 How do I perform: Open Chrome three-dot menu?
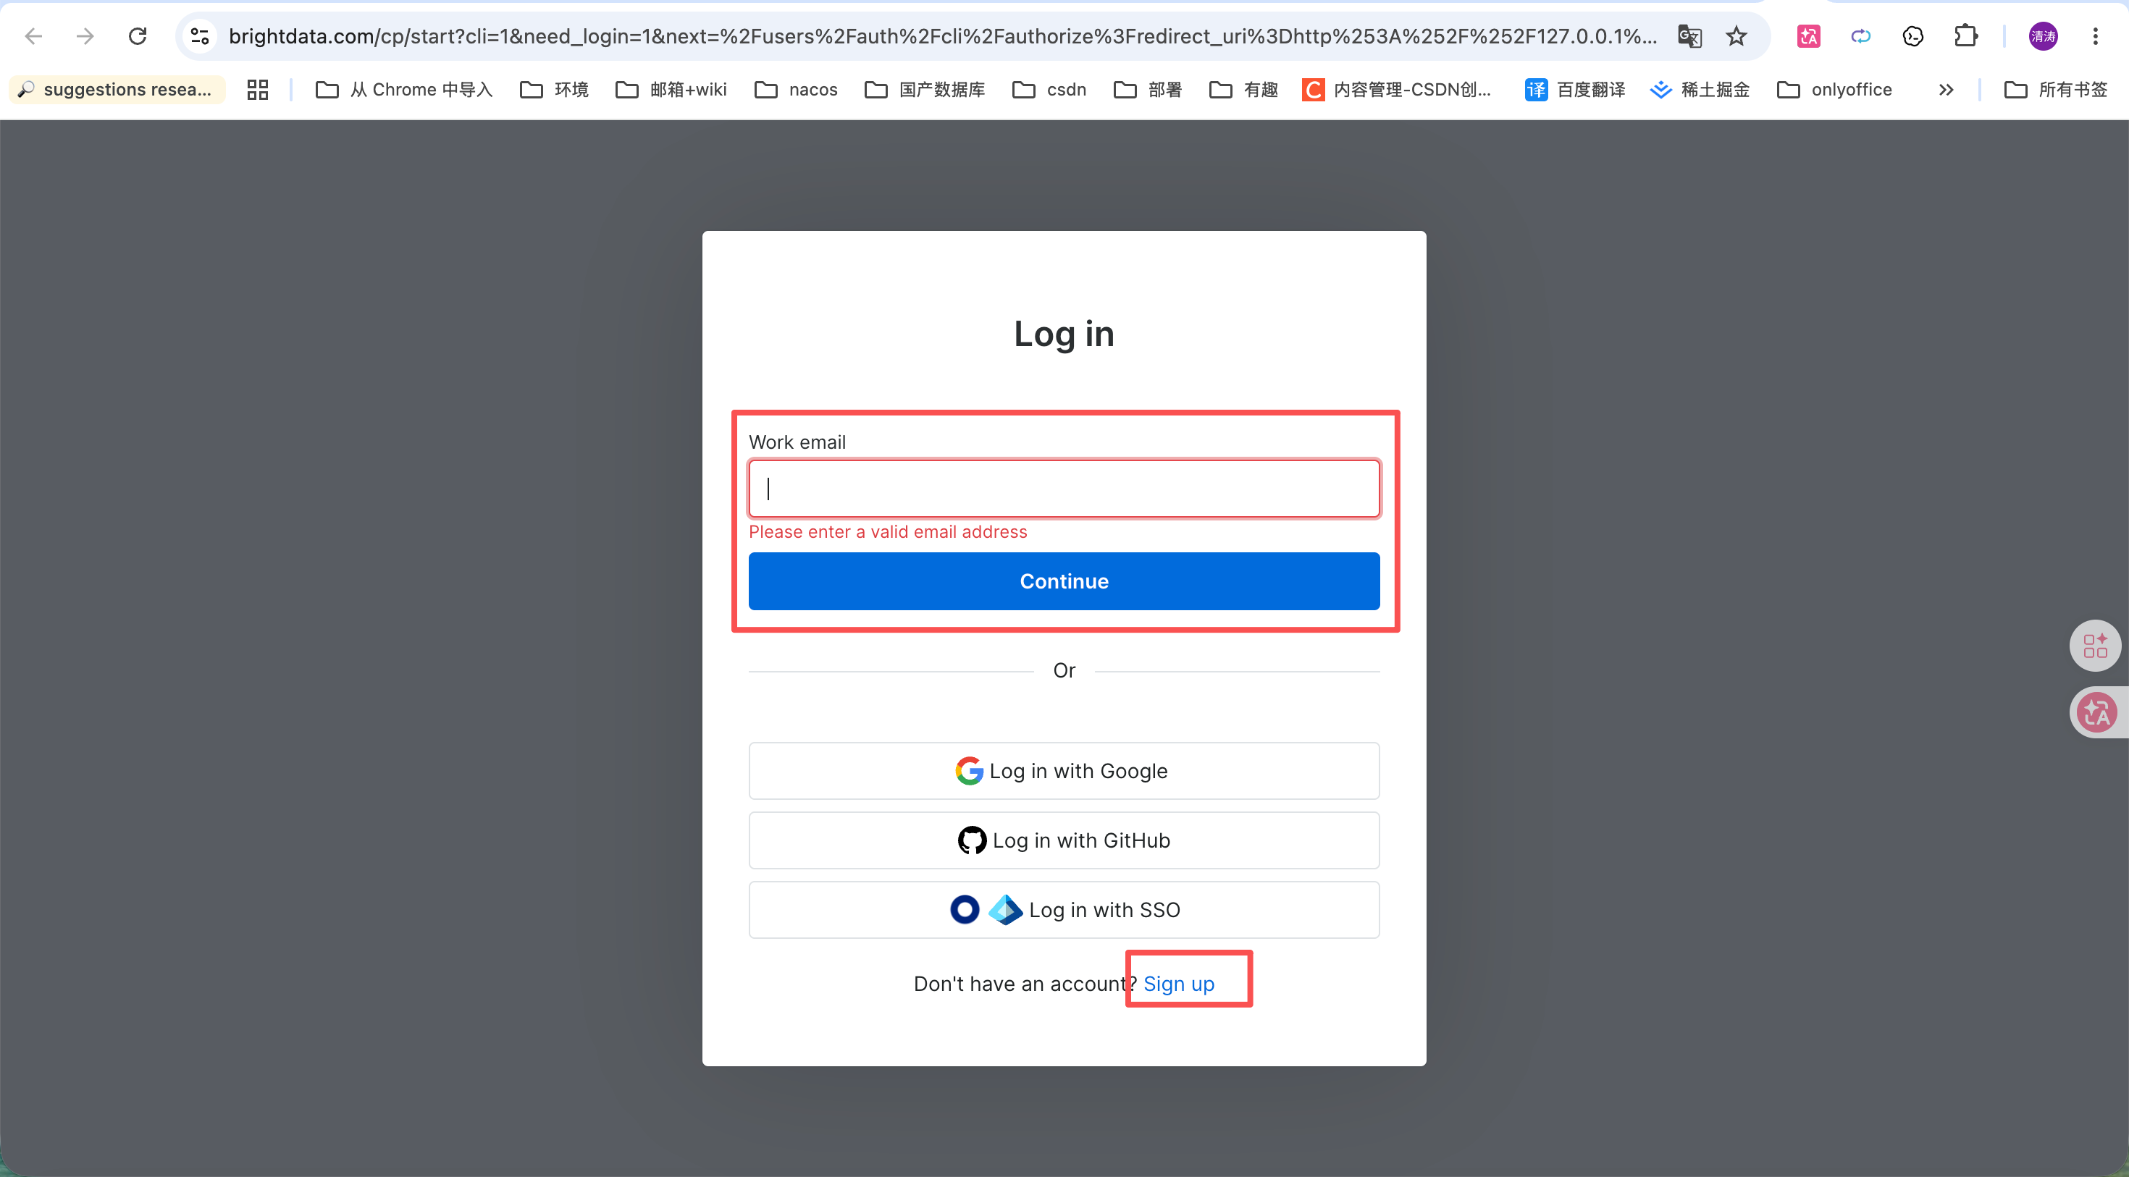2095,36
